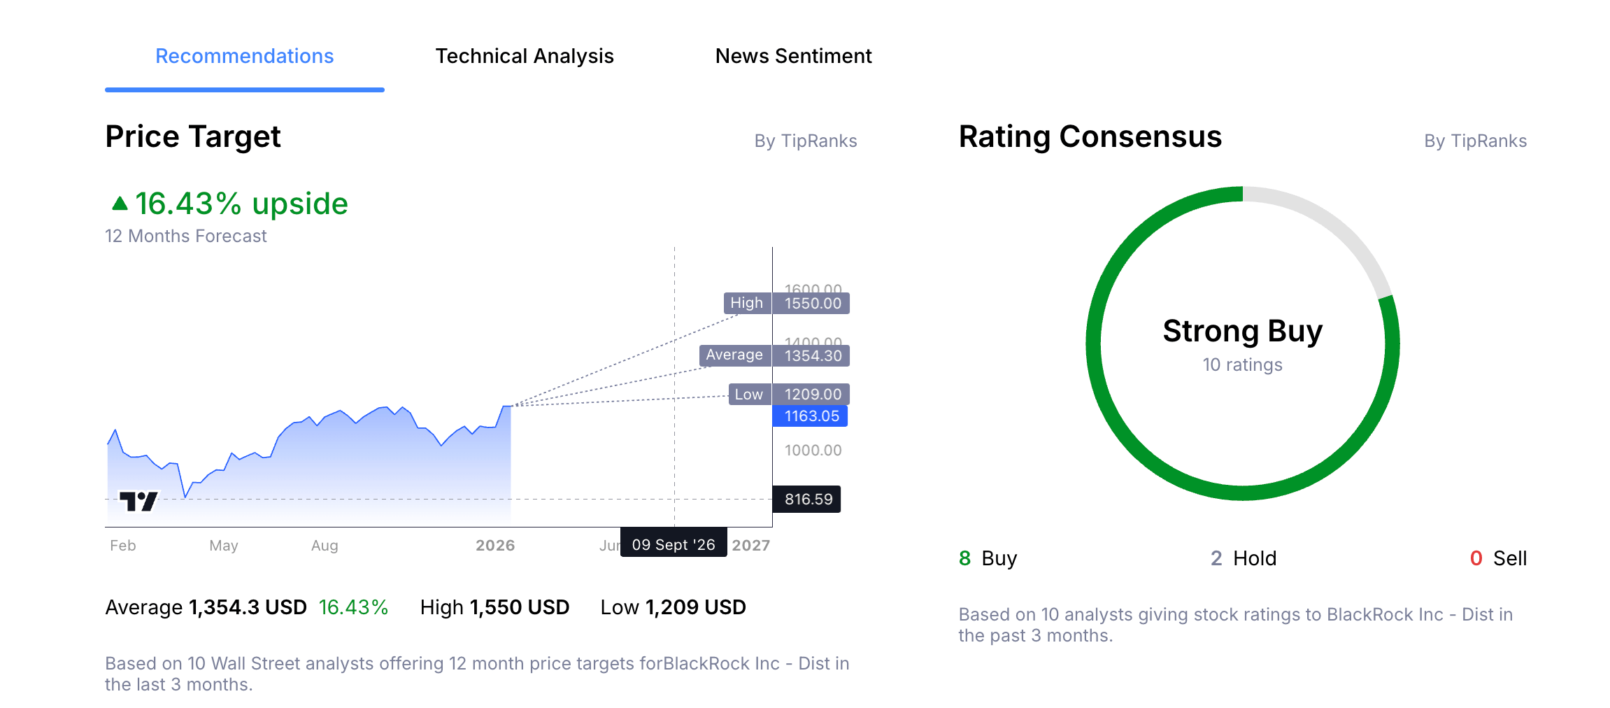
Task: Select the green upside triangle indicator
Action: [x=120, y=202]
